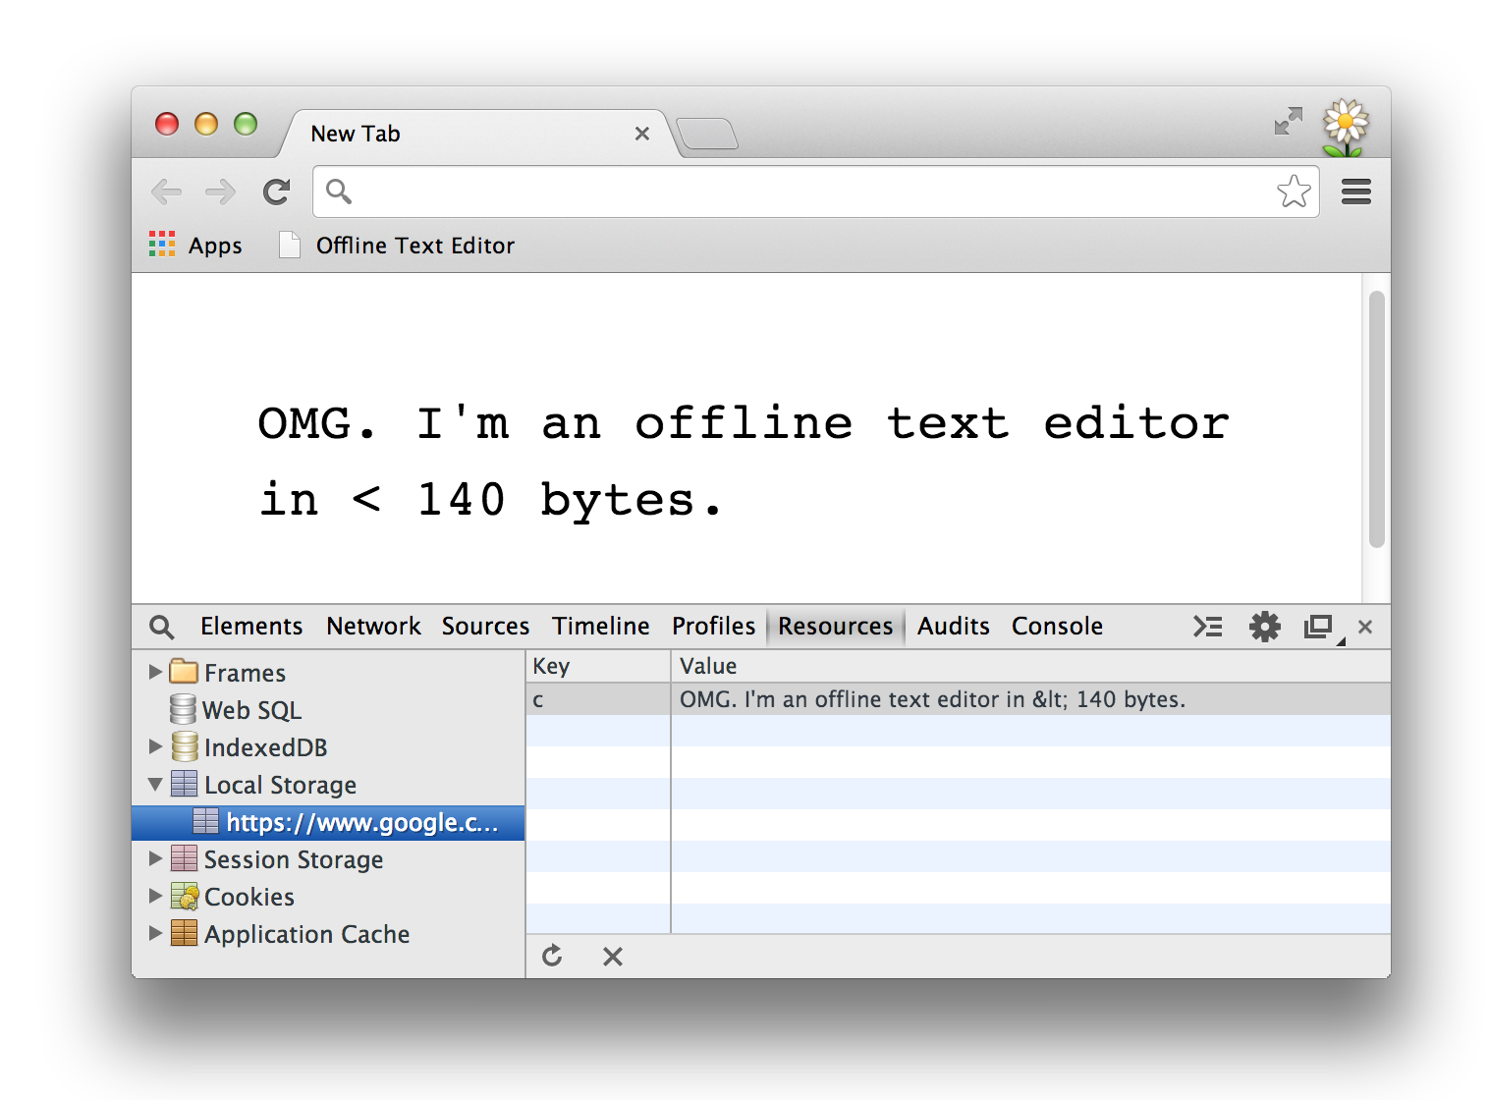1489x1100 pixels.
Task: Open the Chrome hamburger menu
Action: [1355, 192]
